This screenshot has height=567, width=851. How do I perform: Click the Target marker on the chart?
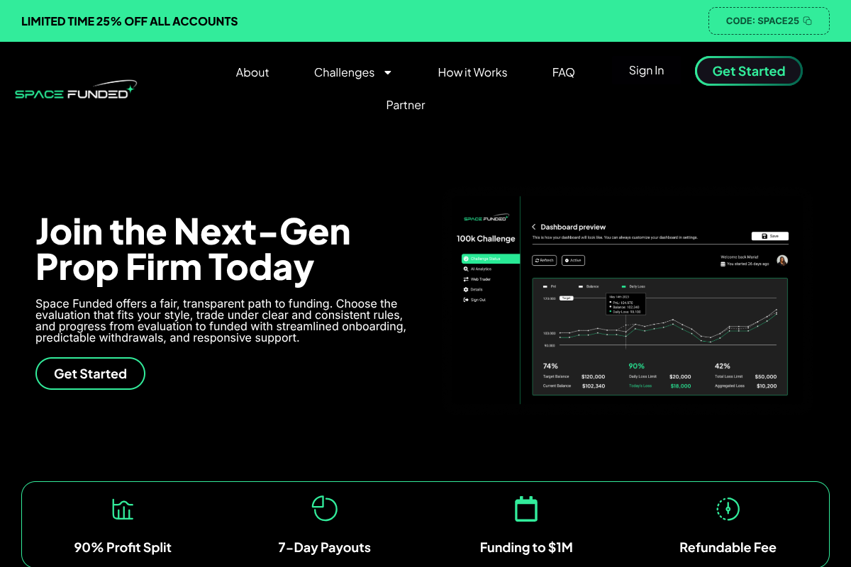[566, 298]
